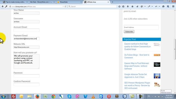Click the browser Search box
Screen dimensions: 176x99
92,7
